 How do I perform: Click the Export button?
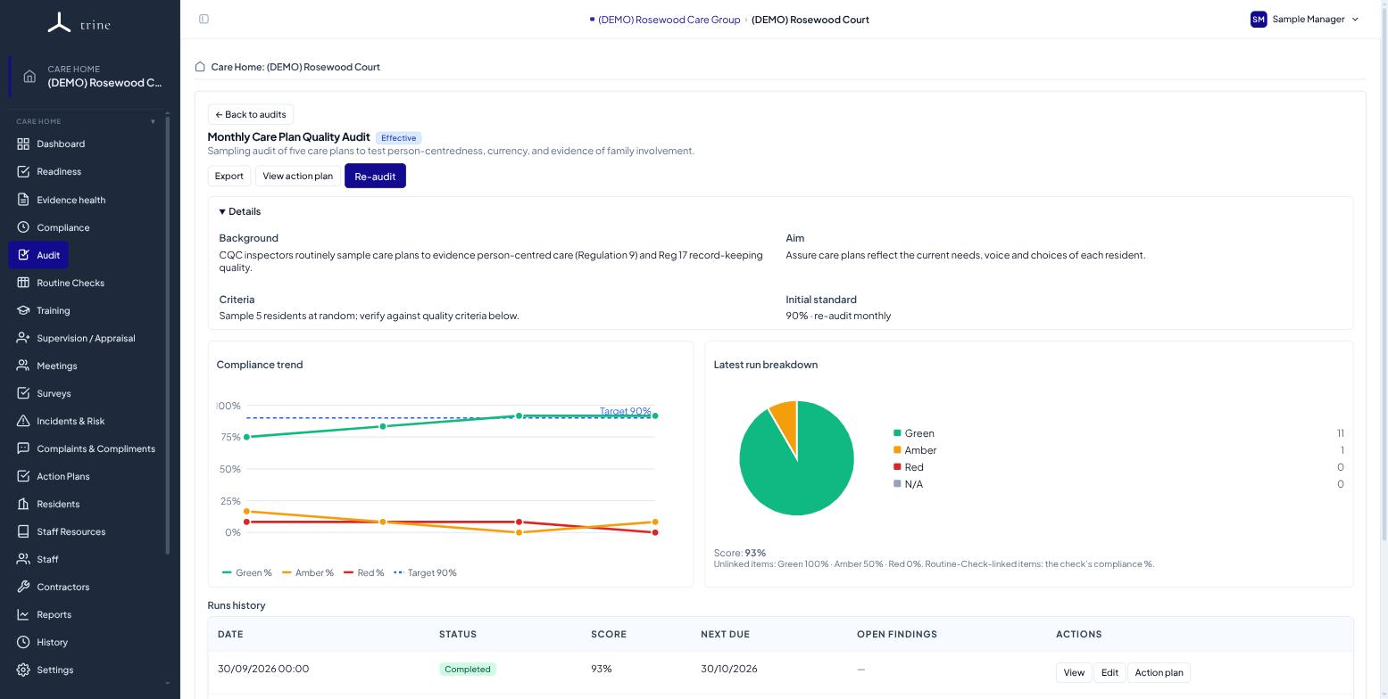point(229,176)
